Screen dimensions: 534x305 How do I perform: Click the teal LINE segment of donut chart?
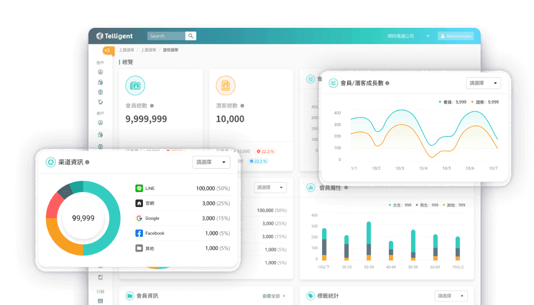click(115, 218)
